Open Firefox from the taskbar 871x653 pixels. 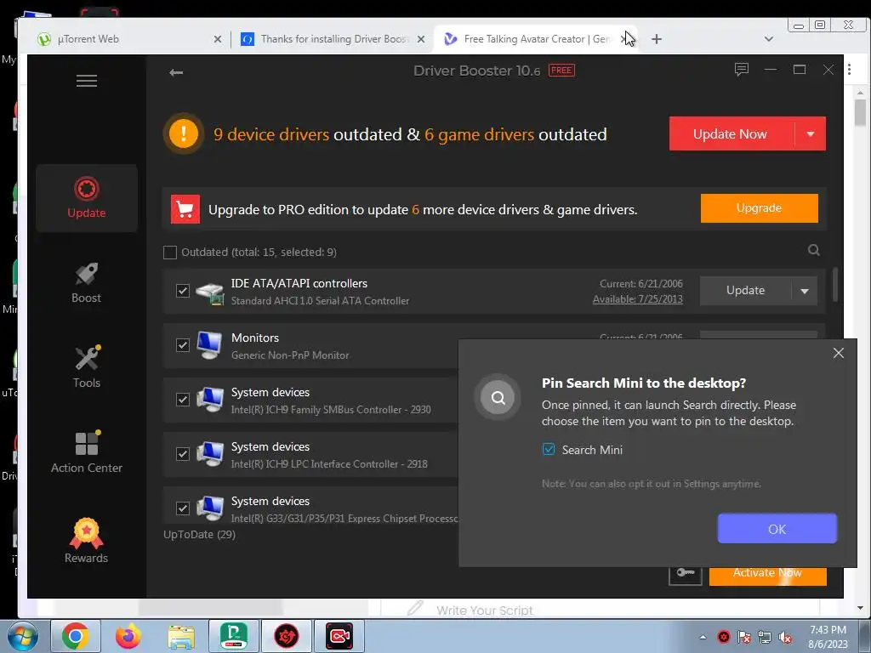(128, 636)
